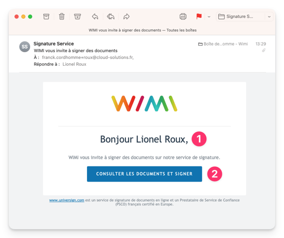Viewport: 284px width, 238px height.
Task: Forward the email with the forward arrow
Action: (x=126, y=17)
